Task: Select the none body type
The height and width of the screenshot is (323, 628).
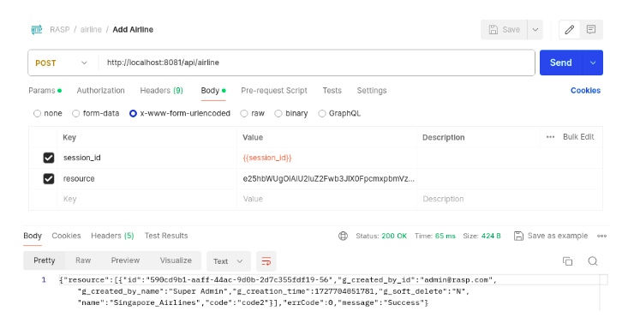Action: coord(37,113)
